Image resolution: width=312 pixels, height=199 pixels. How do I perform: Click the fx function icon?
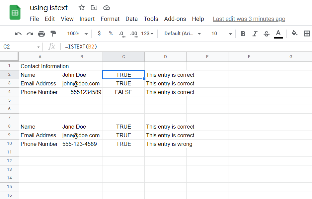point(51,47)
